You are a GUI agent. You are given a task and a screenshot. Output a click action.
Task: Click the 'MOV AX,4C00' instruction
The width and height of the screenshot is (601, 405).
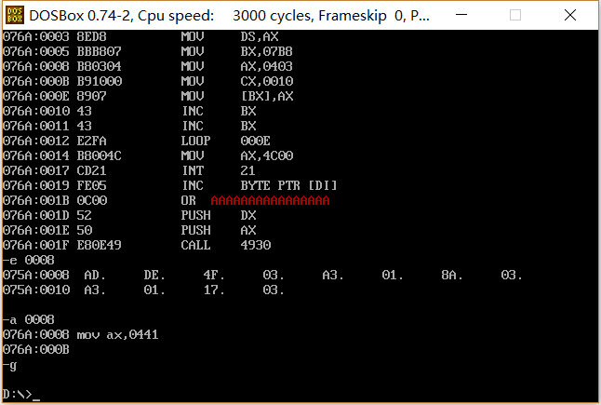[x=237, y=155]
